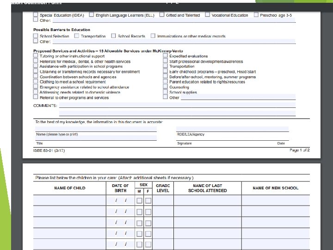Check the Preschool age 3-5 box
The height and width of the screenshot is (250, 333).
(x=256, y=14)
